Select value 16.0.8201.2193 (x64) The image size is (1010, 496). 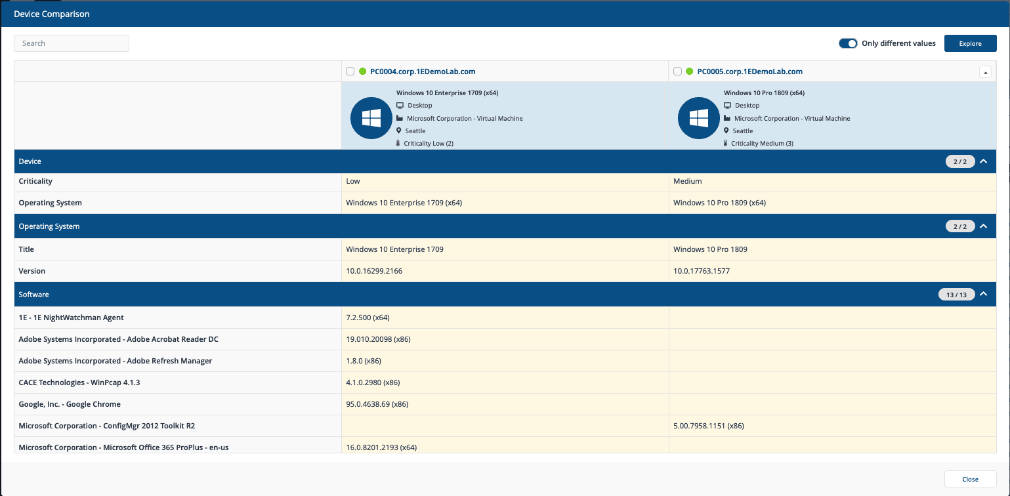click(381, 447)
